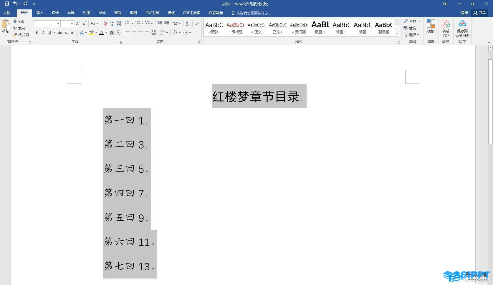Screen dimensions: 493x285
Task: Undo the last action
Action: pyautogui.click(x=15, y=4)
